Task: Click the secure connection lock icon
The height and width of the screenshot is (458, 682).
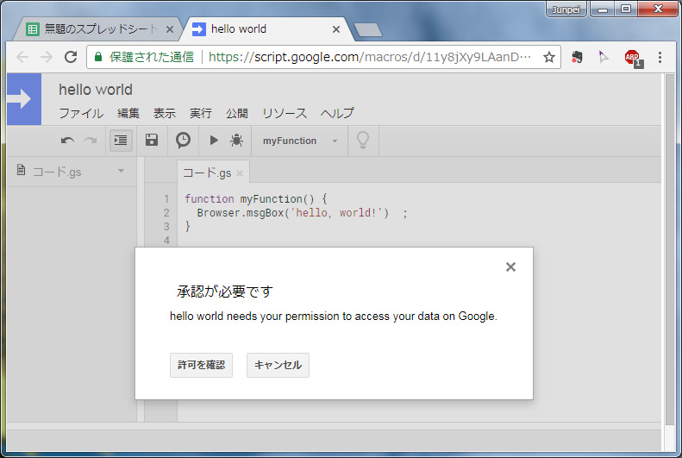Action: 98,57
